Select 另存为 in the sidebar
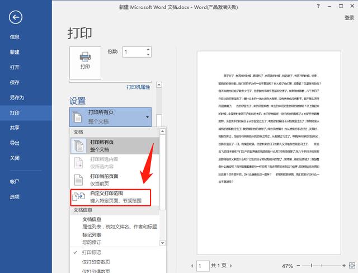This screenshot has width=358, height=273. point(17,97)
